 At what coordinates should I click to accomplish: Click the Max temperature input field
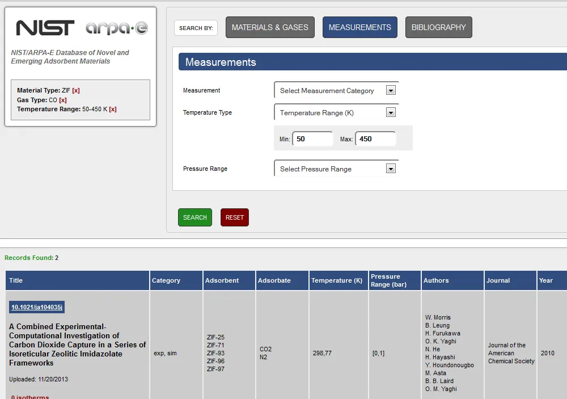375,139
